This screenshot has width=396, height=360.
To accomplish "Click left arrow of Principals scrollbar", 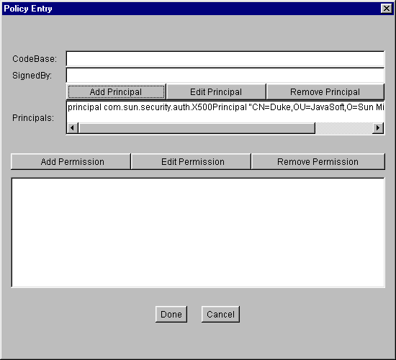I will [x=73, y=128].
